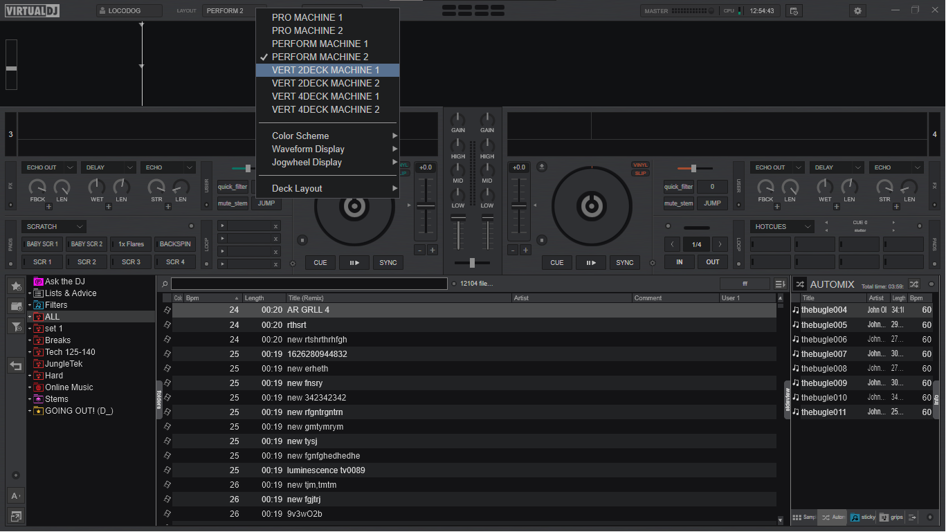The width and height of the screenshot is (946, 532).
Task: Expand the Lists & Advice folder
Action: coord(30,293)
